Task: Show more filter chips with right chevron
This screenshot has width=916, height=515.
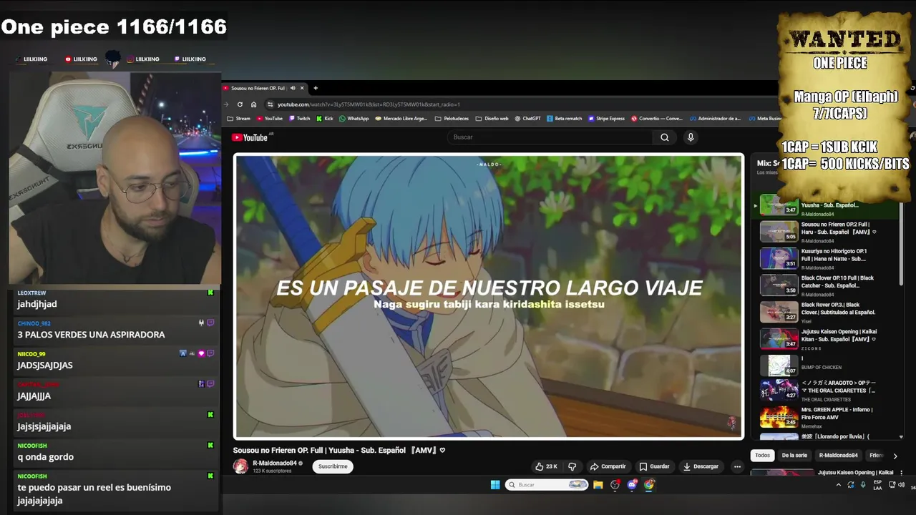Action: click(x=895, y=456)
